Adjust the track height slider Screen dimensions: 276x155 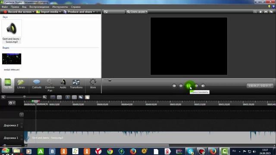(x=5, y=146)
